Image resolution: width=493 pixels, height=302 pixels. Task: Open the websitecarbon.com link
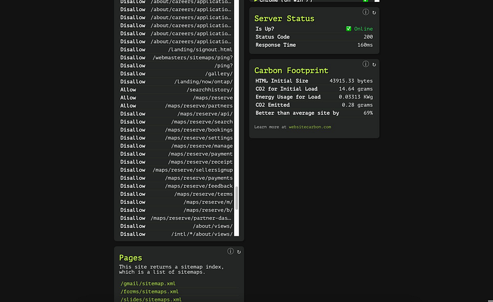point(310,127)
